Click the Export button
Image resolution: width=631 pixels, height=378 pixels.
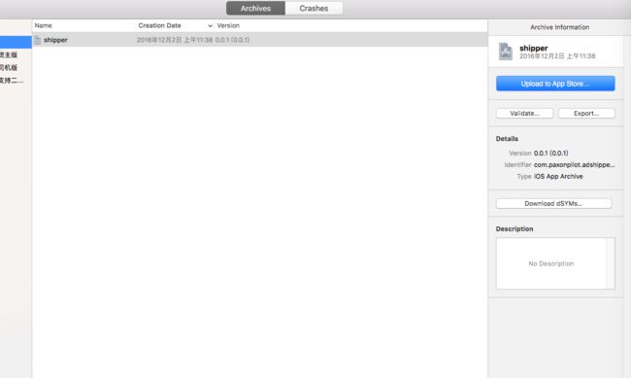click(x=586, y=114)
